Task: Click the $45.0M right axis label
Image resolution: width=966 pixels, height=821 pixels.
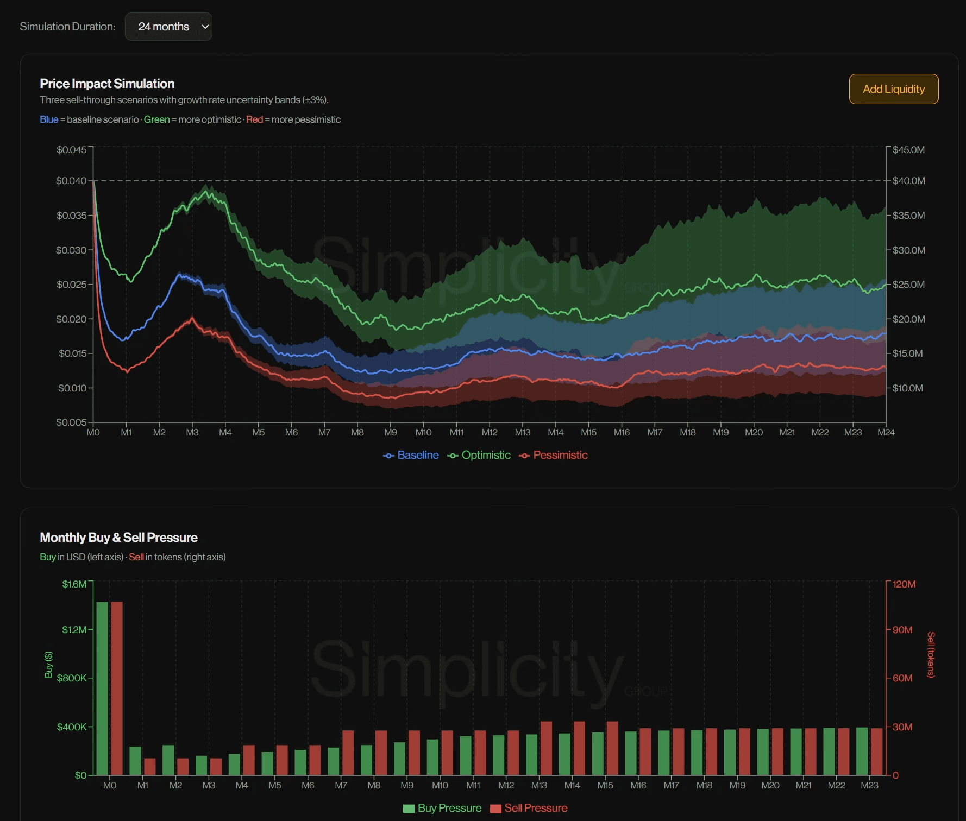Action: coord(908,150)
